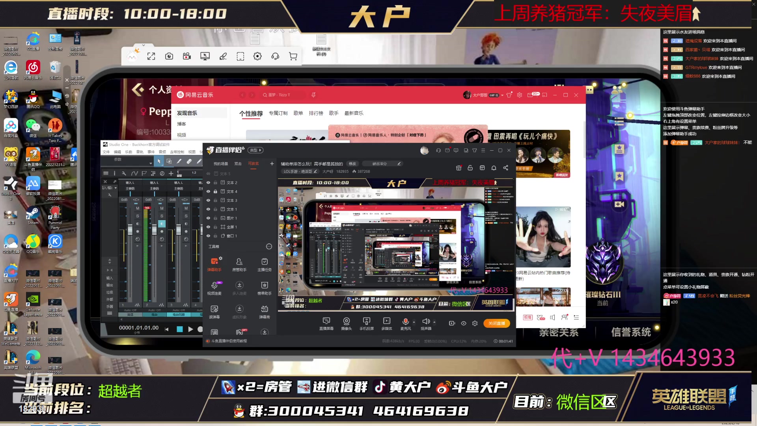
Task: Click gift box icon above preview
Action: (459, 168)
